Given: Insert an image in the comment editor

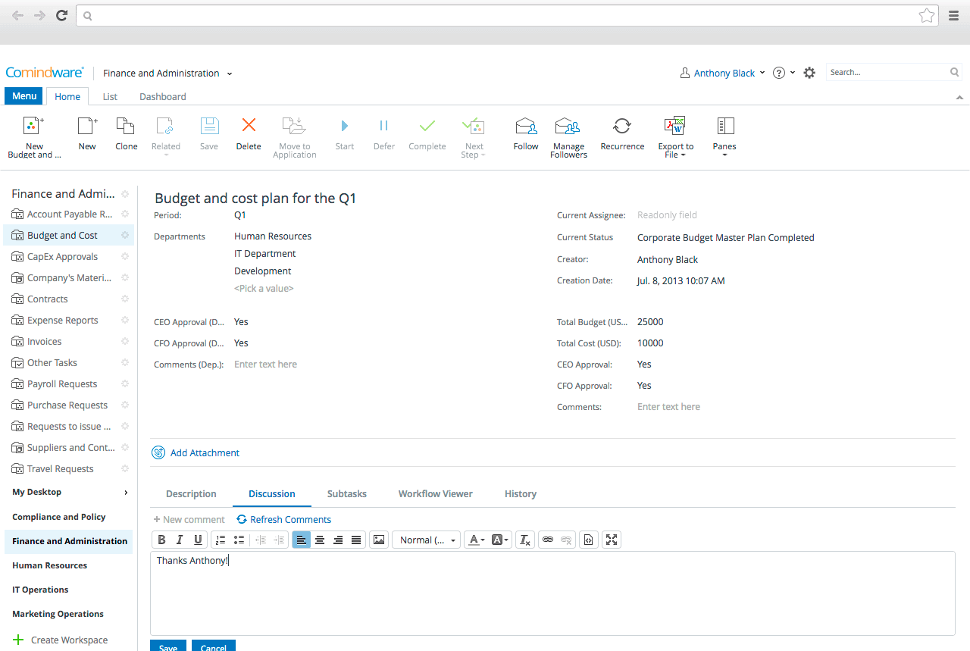Looking at the screenshot, I should tap(378, 540).
